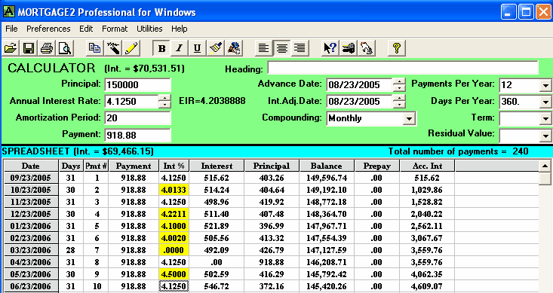Open print preview magnifier icon
Viewport: 553px width, 293px height.
65,48
